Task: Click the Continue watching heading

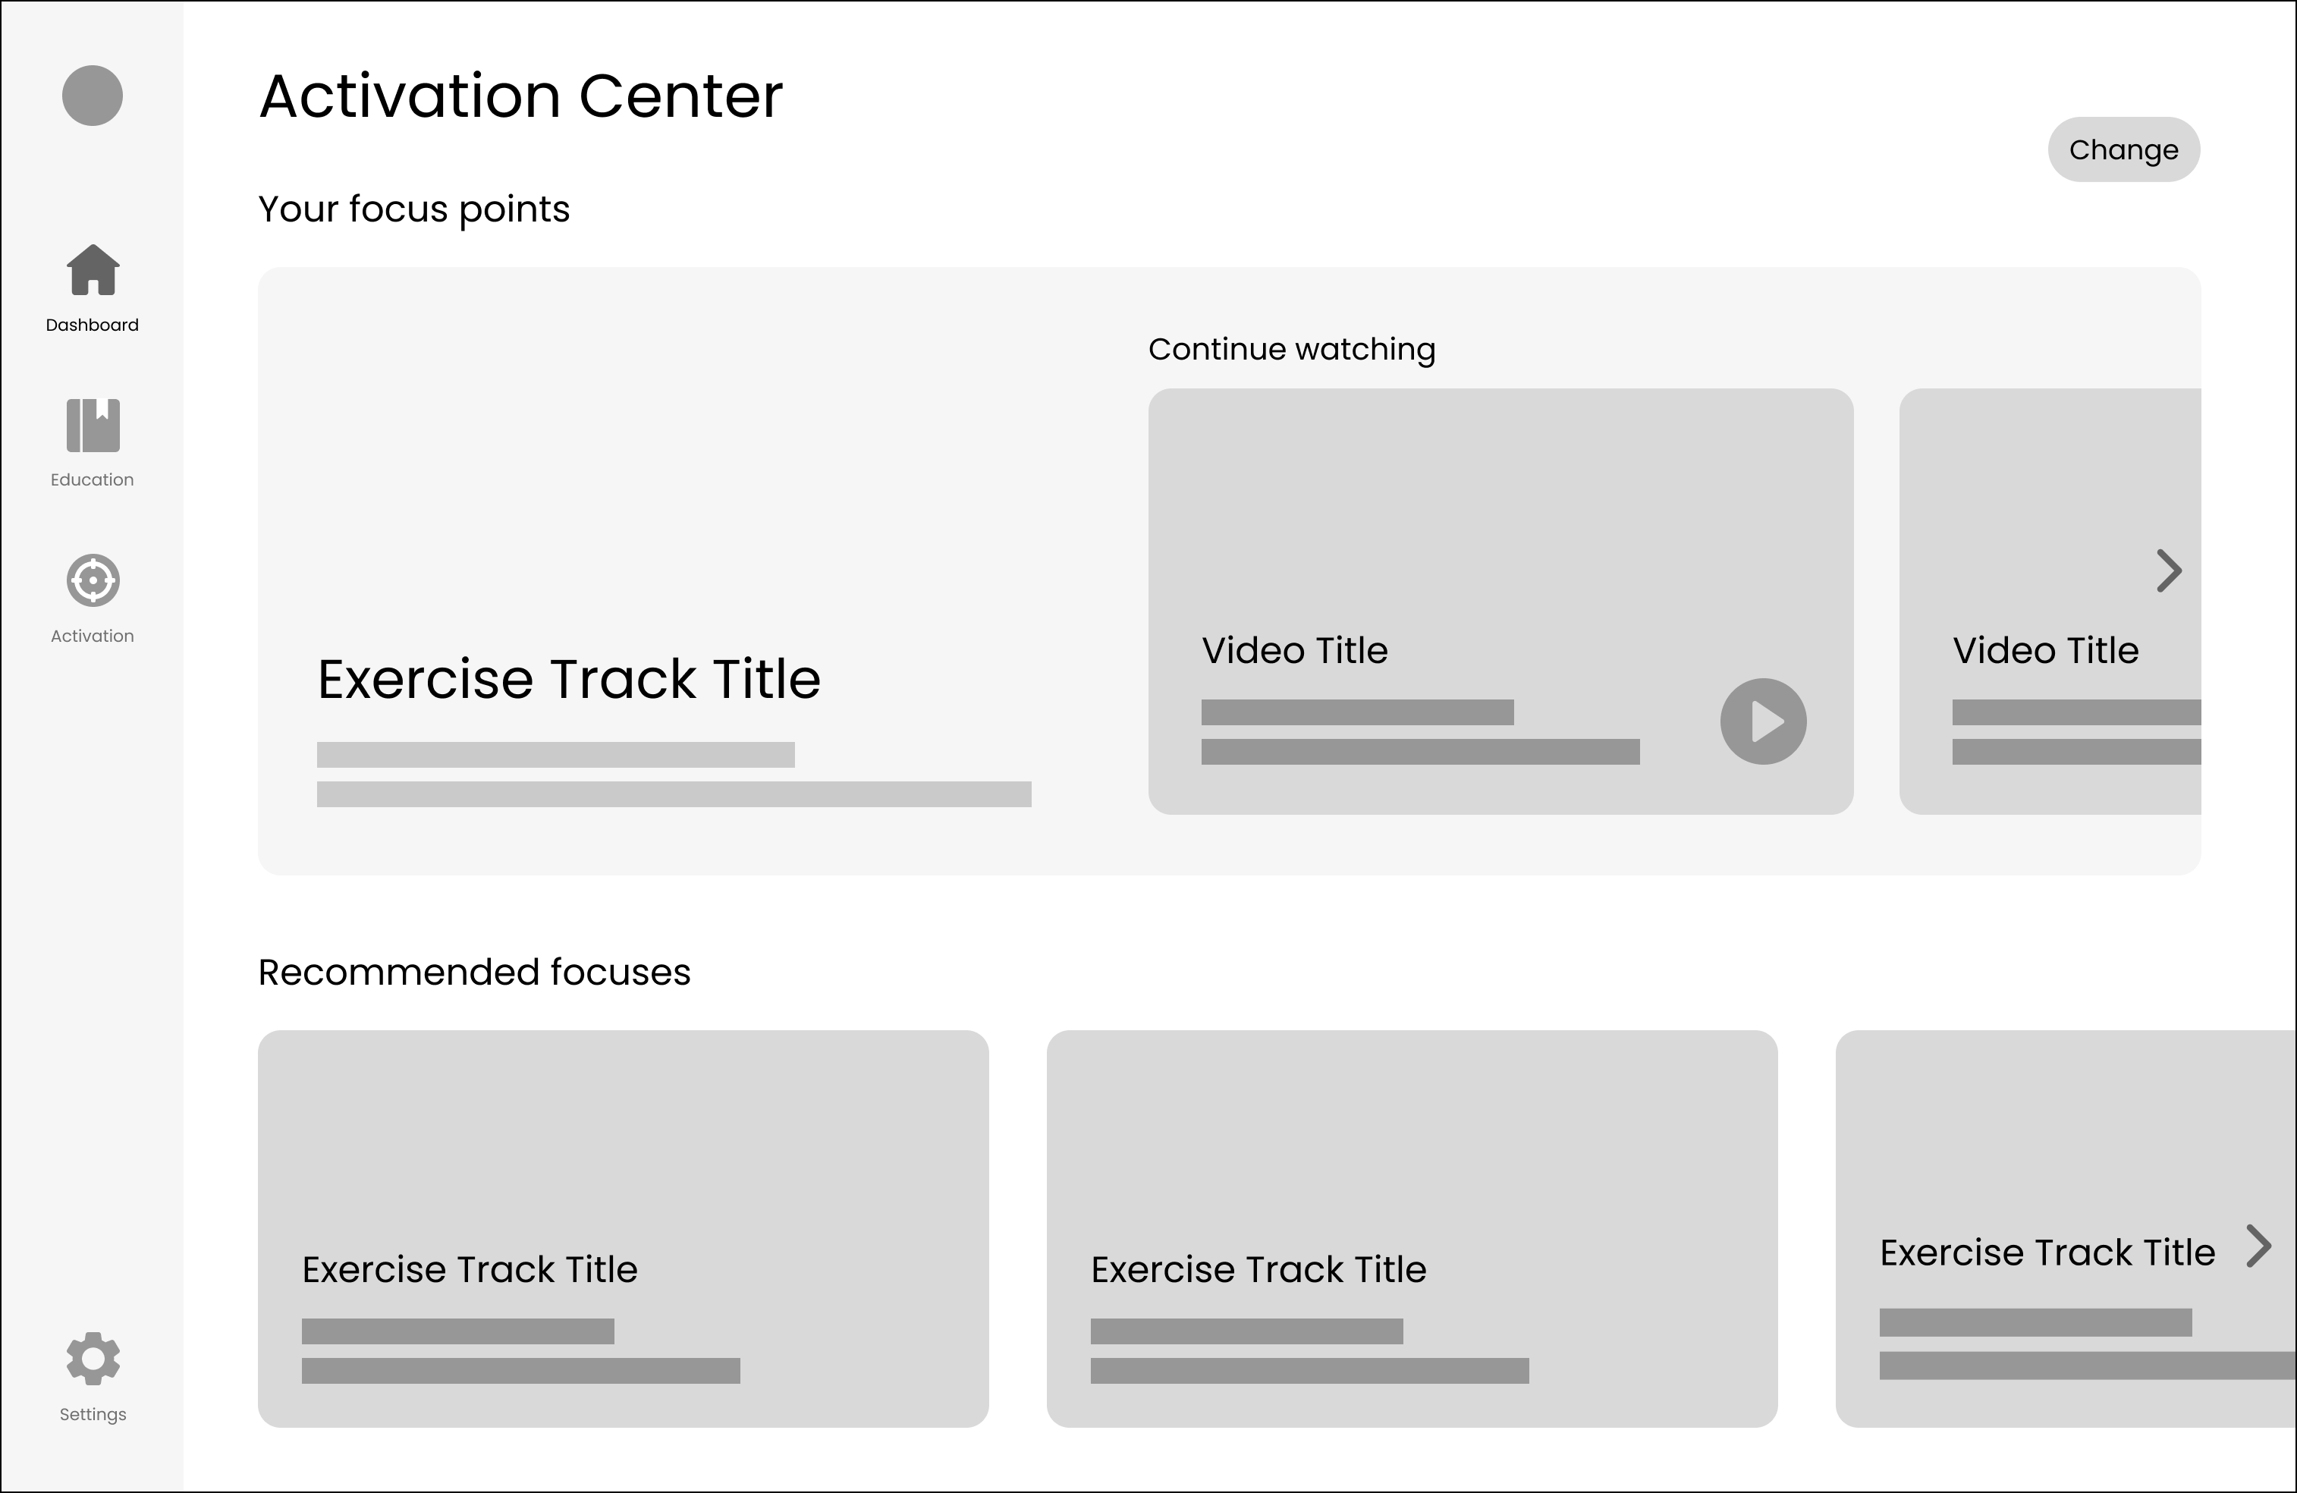Action: click(1291, 350)
